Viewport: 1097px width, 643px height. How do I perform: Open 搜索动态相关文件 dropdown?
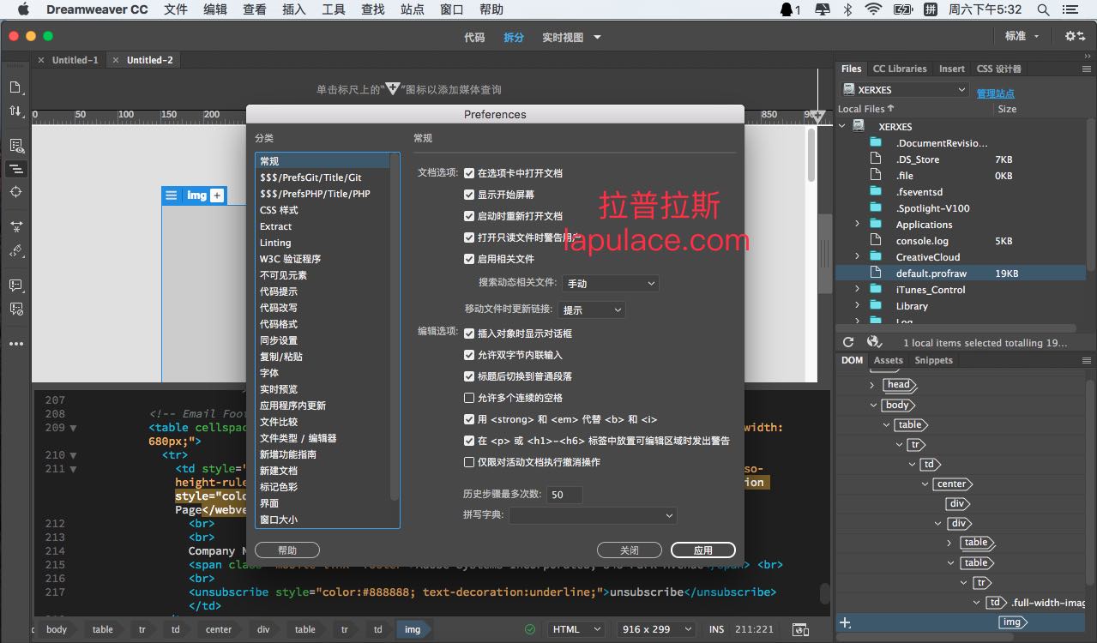[x=611, y=283]
